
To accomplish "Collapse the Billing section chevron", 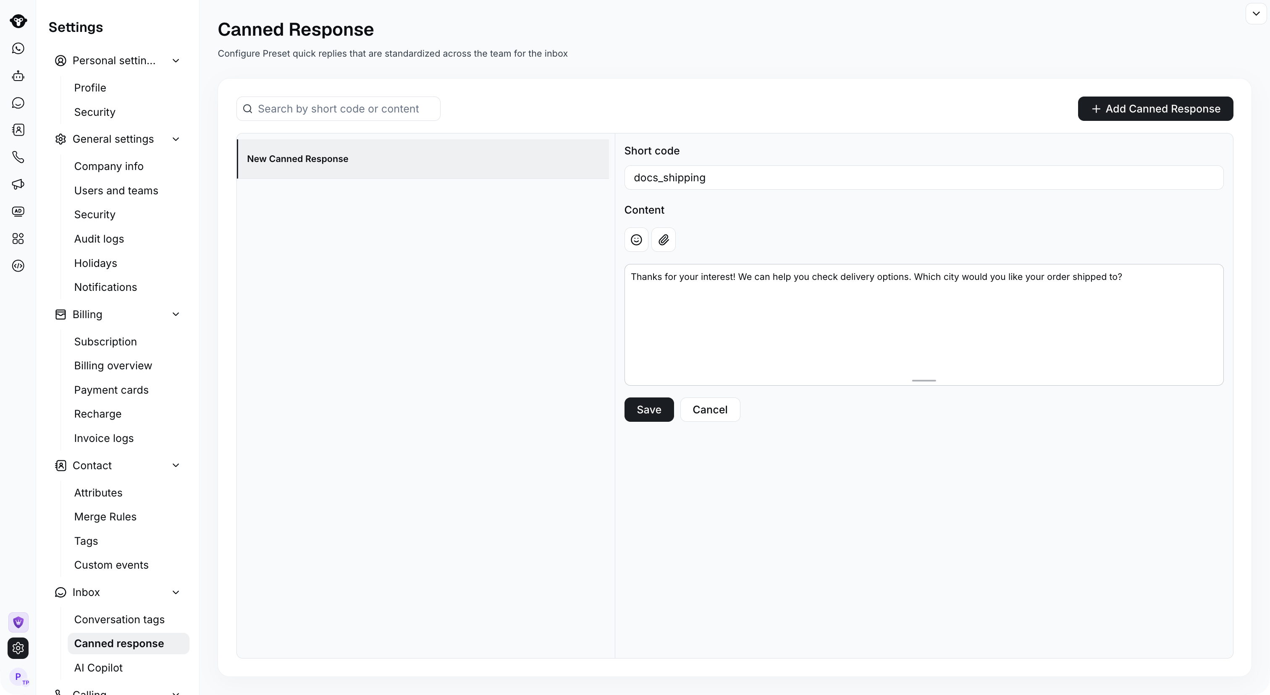I will coord(176,314).
